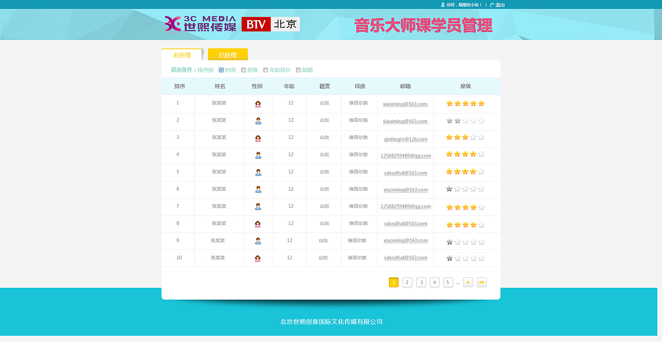This screenshot has width=662, height=342.
Task: Click the girl avatar icon in row 1
Action: 258,103
